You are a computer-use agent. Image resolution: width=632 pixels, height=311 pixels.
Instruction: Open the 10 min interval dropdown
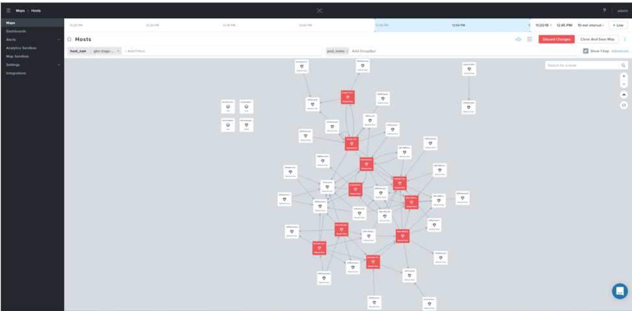590,25
